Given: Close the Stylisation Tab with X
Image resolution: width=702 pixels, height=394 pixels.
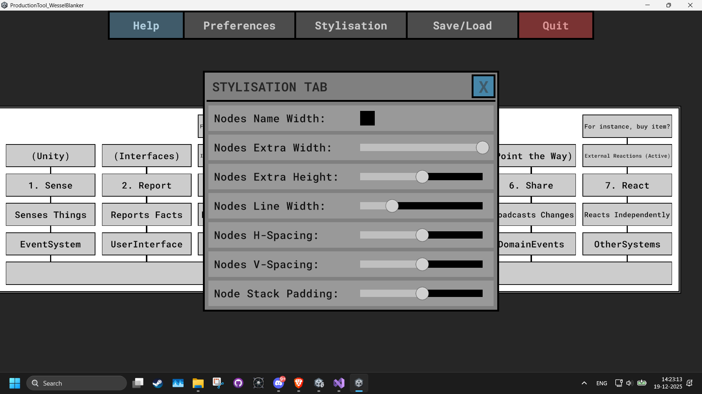Looking at the screenshot, I should tap(483, 87).
